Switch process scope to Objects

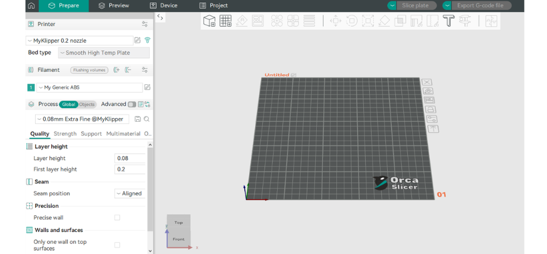tap(87, 104)
